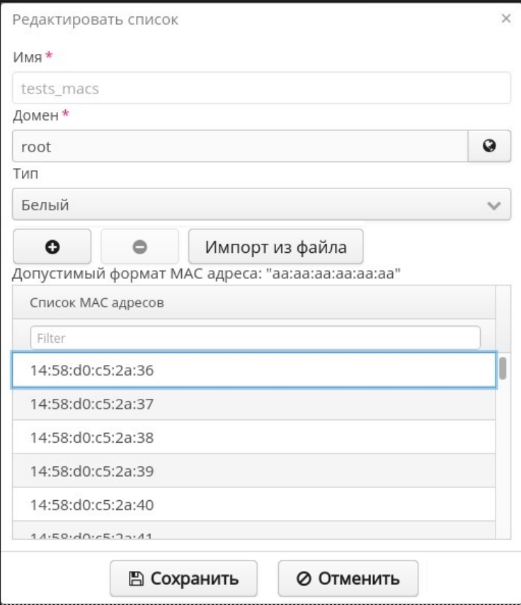Click the Filter box in MAC list

pos(255,338)
